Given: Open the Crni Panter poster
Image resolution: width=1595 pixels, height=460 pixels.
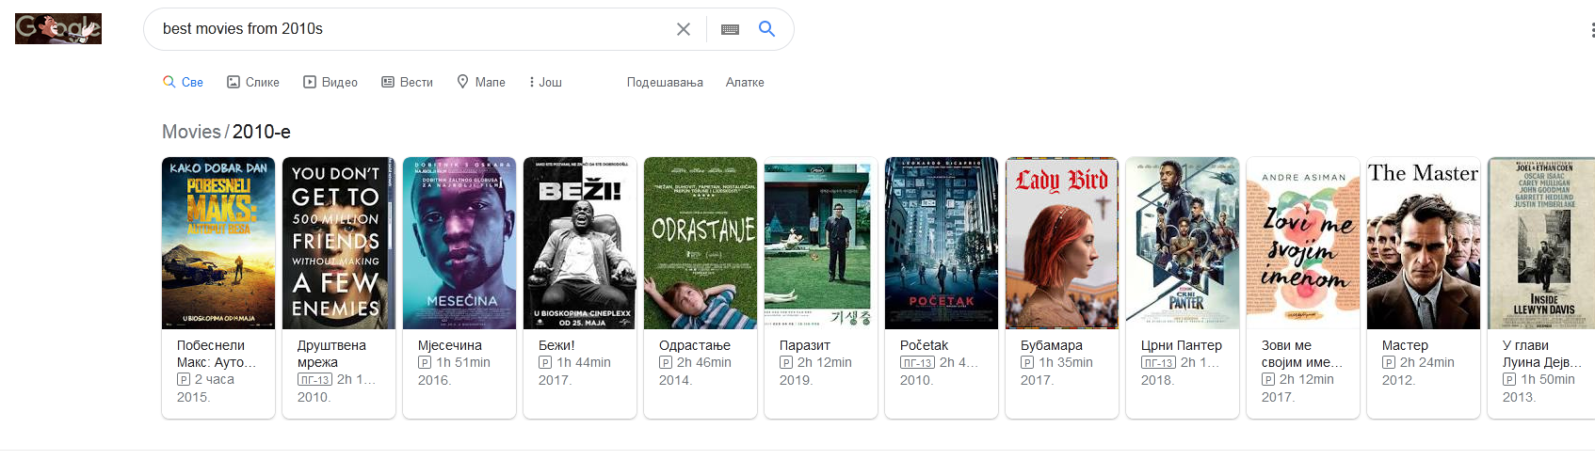Looking at the screenshot, I should [x=1183, y=243].
